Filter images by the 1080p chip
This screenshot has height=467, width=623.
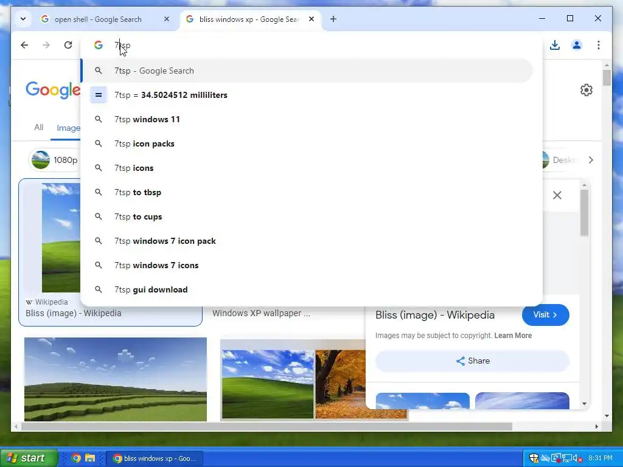(x=54, y=160)
